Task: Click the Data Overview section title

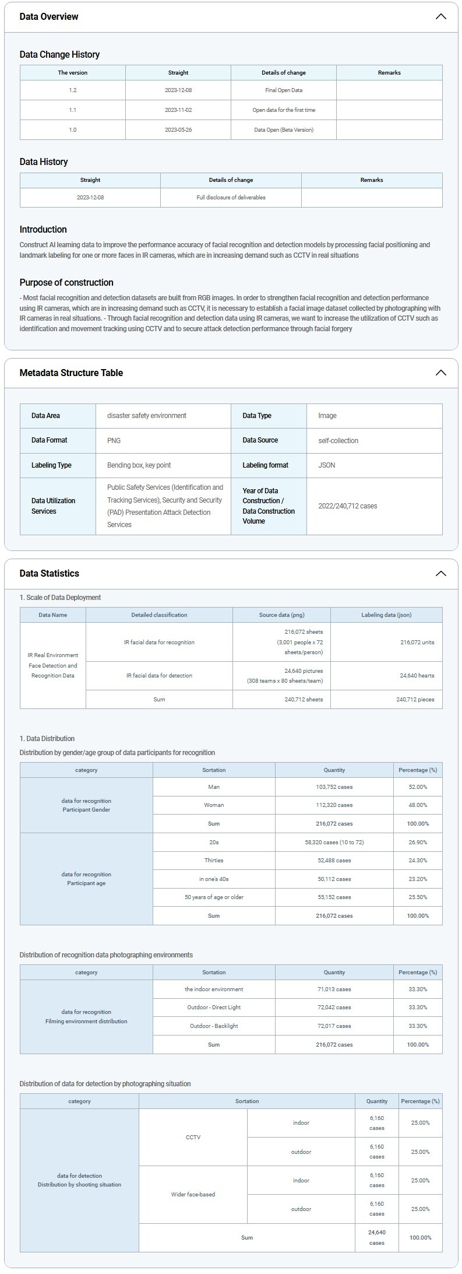Action: click(x=49, y=16)
